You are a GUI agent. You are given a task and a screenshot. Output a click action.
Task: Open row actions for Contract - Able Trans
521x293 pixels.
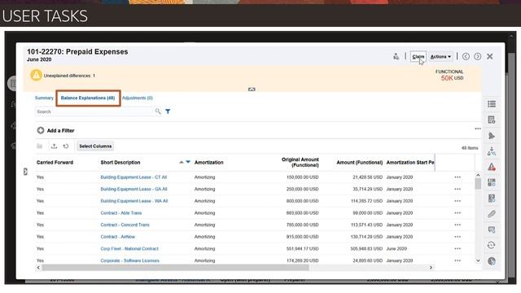[x=458, y=213]
